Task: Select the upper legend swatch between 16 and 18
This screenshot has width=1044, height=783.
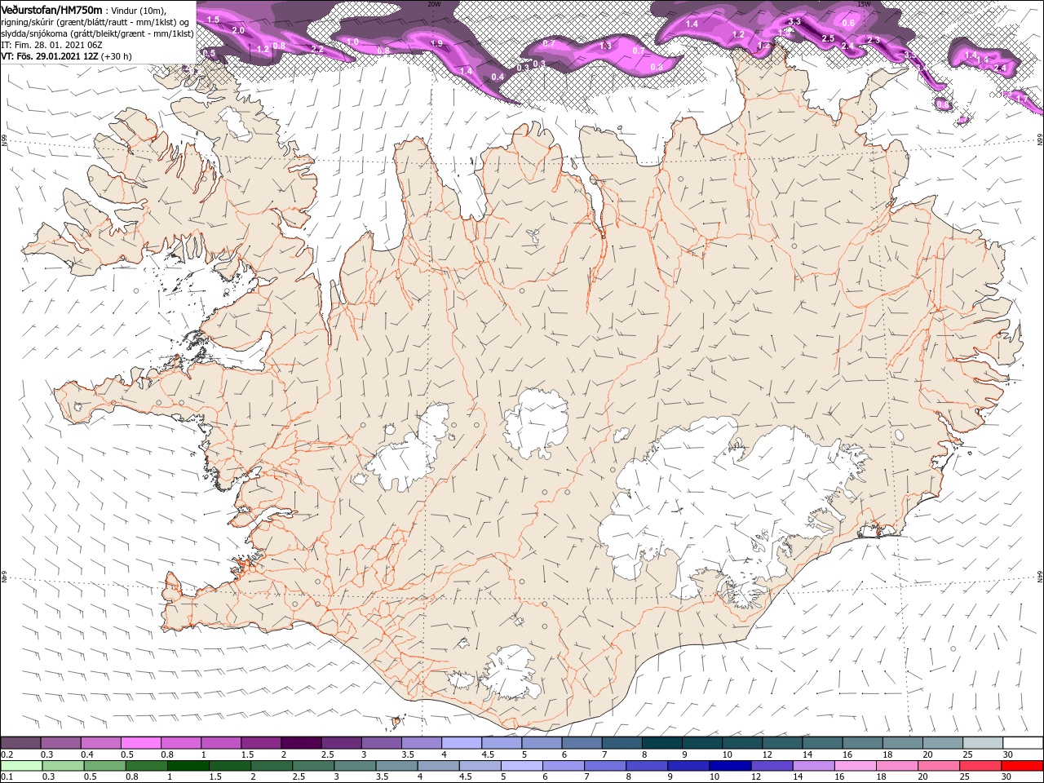Action: point(862,743)
